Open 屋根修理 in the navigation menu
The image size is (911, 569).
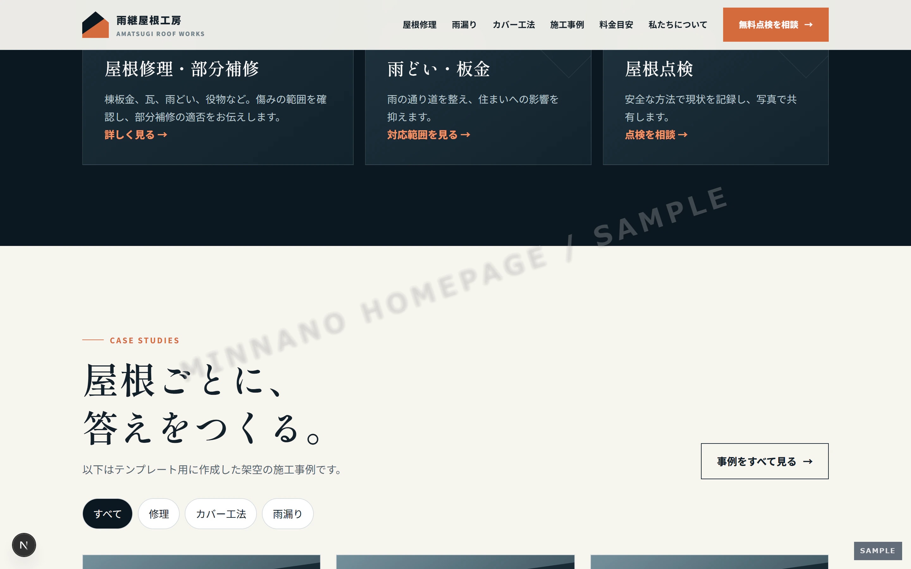[419, 25]
